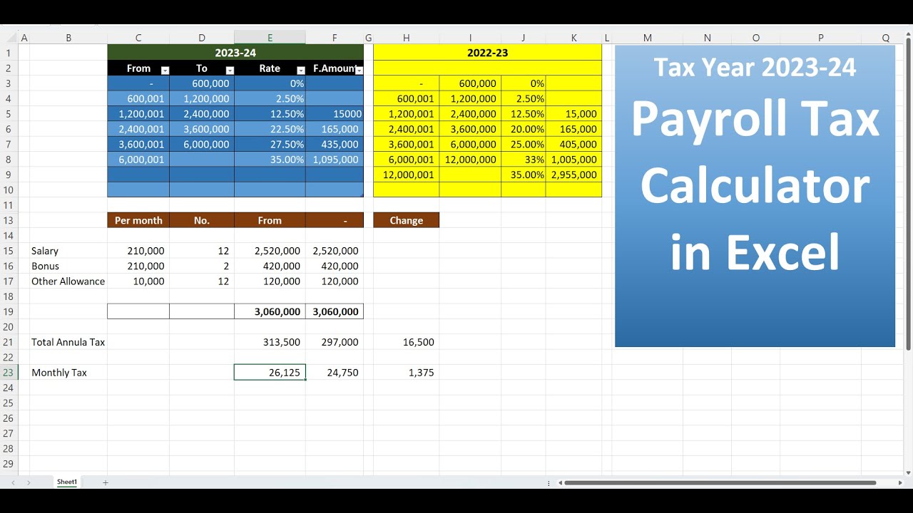Select the Bonus total cell 420,000 in column E

pos(270,266)
